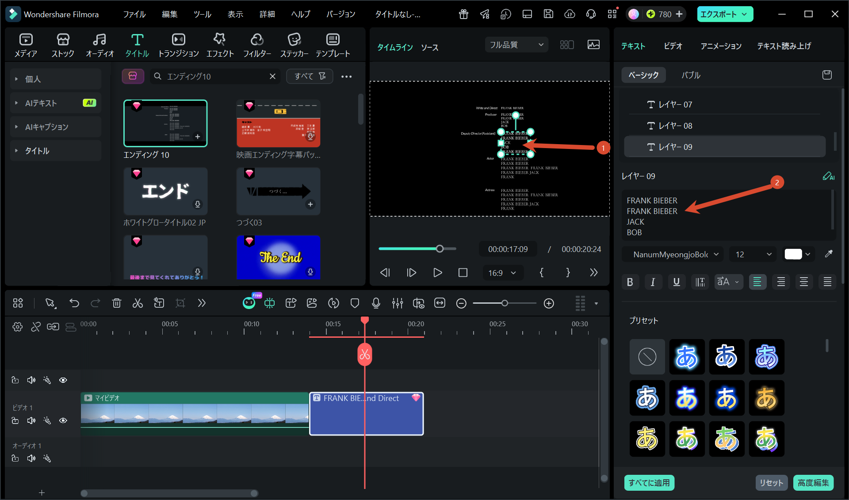849x500 pixels.
Task: Open the Effect (エフェクト) library
Action: tap(220, 46)
